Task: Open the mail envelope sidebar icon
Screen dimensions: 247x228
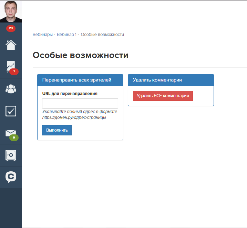Action: click(11, 133)
